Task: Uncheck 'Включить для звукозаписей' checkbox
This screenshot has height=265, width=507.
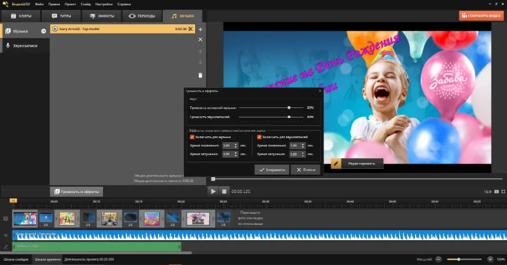Action: [x=259, y=137]
